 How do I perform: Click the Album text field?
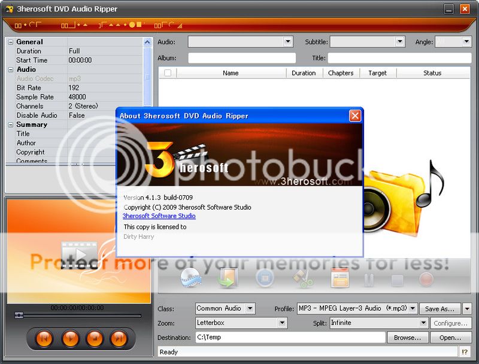pos(242,58)
